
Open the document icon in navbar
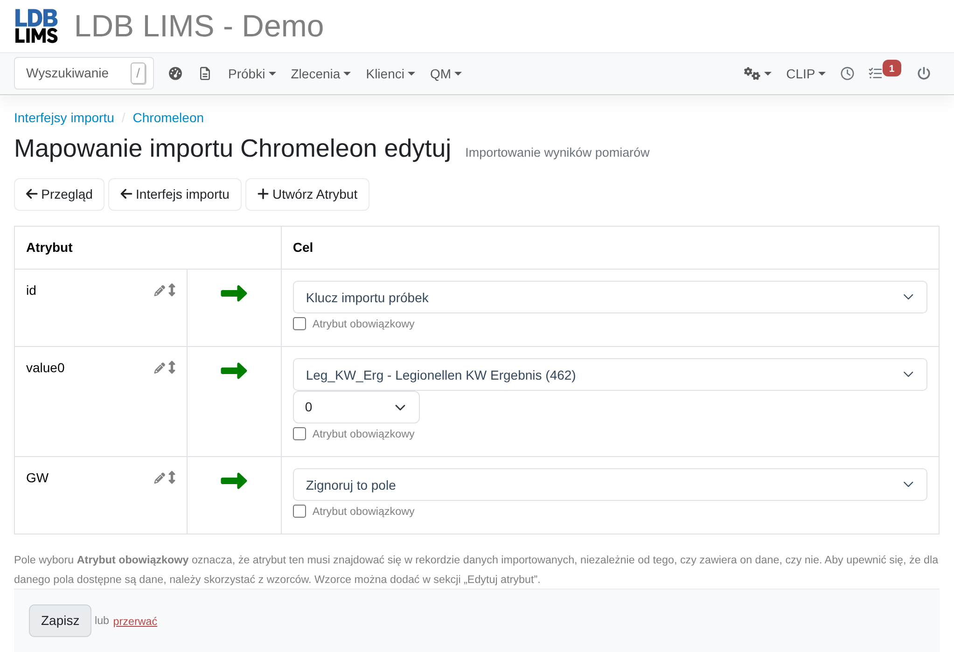pos(205,74)
